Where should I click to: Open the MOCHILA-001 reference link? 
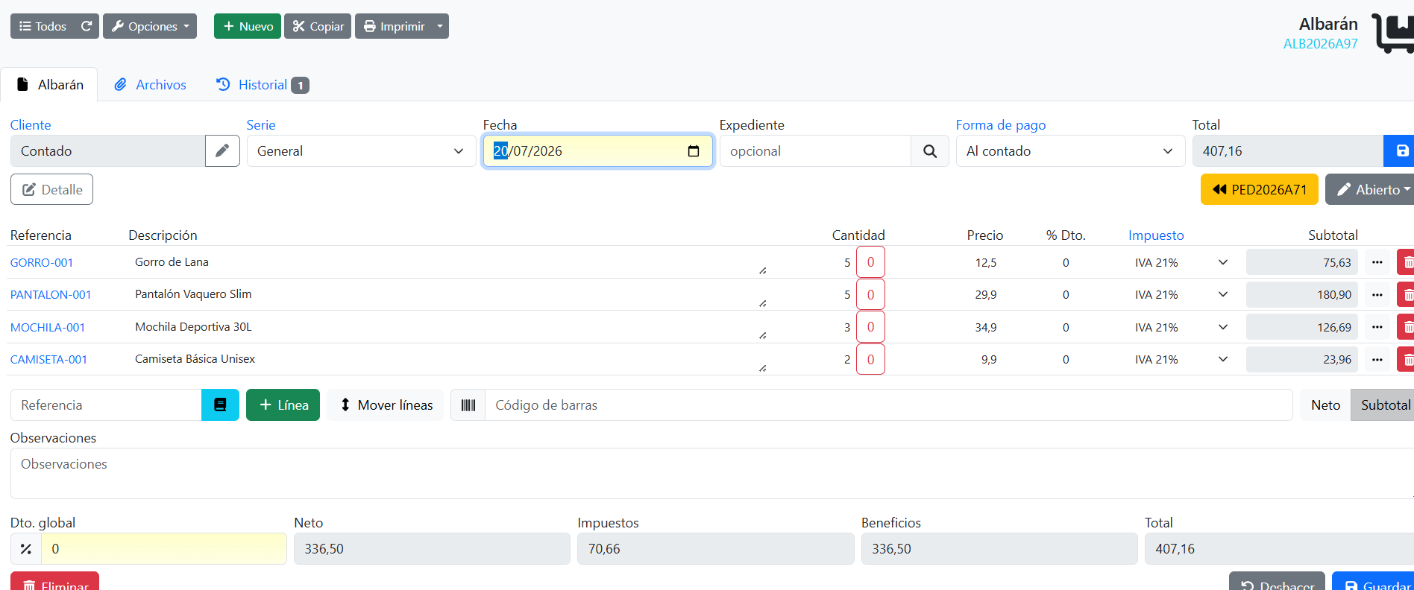pyautogui.click(x=48, y=327)
